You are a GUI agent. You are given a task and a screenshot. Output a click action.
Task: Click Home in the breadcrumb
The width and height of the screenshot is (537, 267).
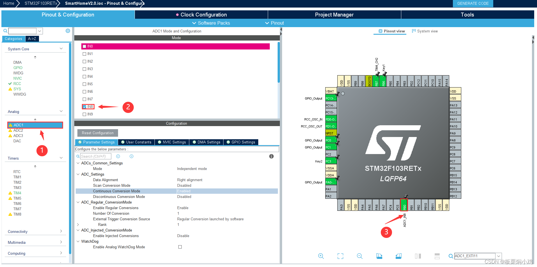point(9,3)
